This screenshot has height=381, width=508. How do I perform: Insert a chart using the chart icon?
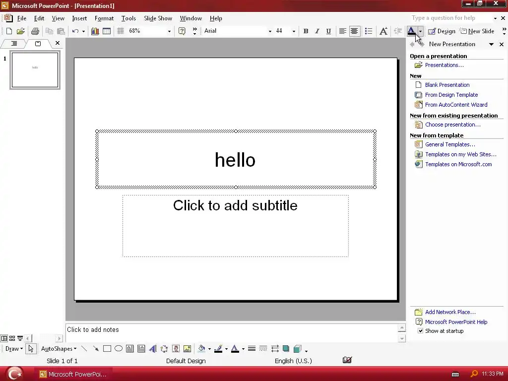95,31
